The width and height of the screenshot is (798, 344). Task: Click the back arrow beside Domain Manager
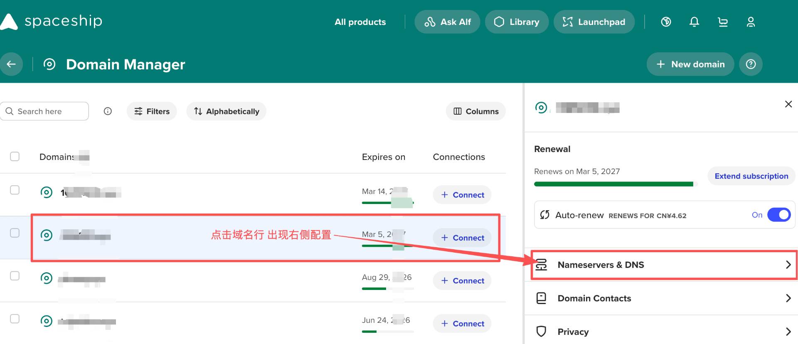[11, 64]
